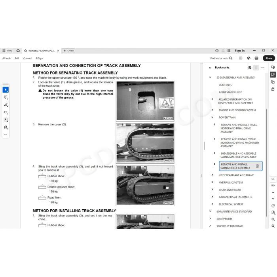Open more tools ellipsis in left toolbar

tap(6, 135)
